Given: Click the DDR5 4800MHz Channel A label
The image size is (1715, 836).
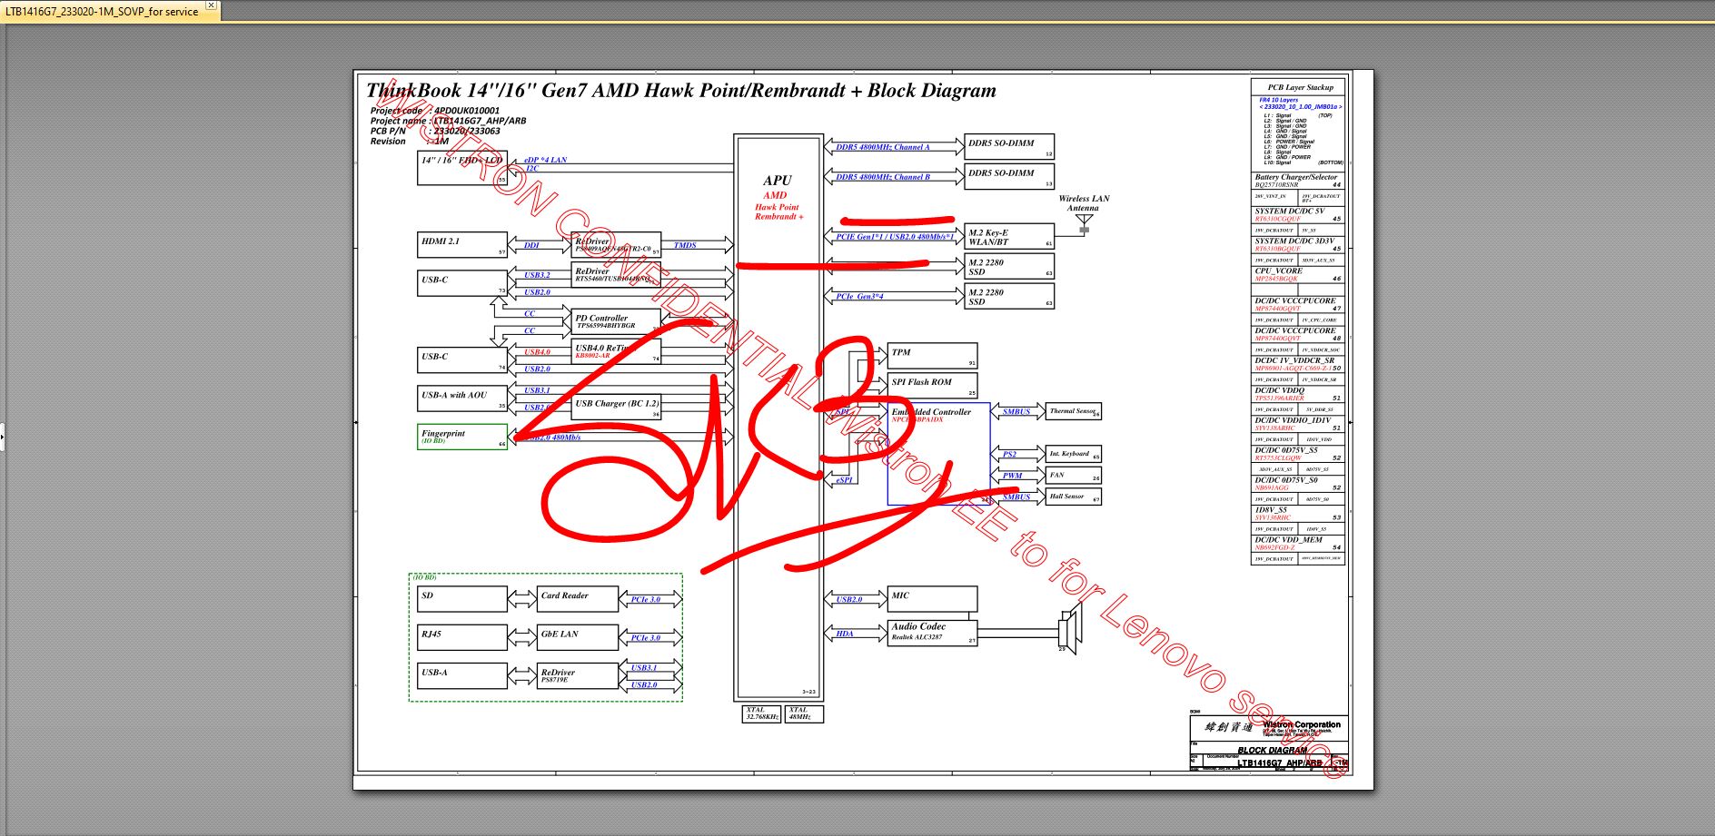Looking at the screenshot, I should tap(882, 147).
